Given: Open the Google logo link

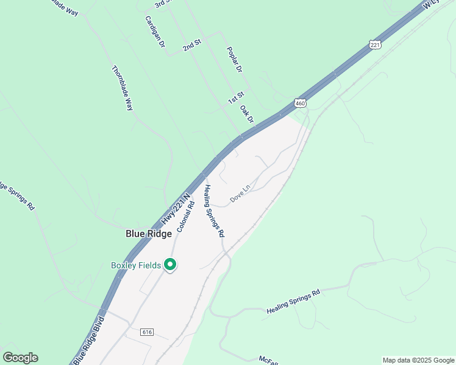Looking at the screenshot, I should [x=20, y=358].
